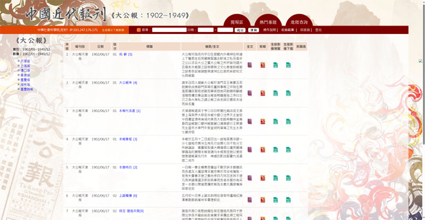
Task: Click the orange search icon beside 搜尋
Action: pos(139,30)
